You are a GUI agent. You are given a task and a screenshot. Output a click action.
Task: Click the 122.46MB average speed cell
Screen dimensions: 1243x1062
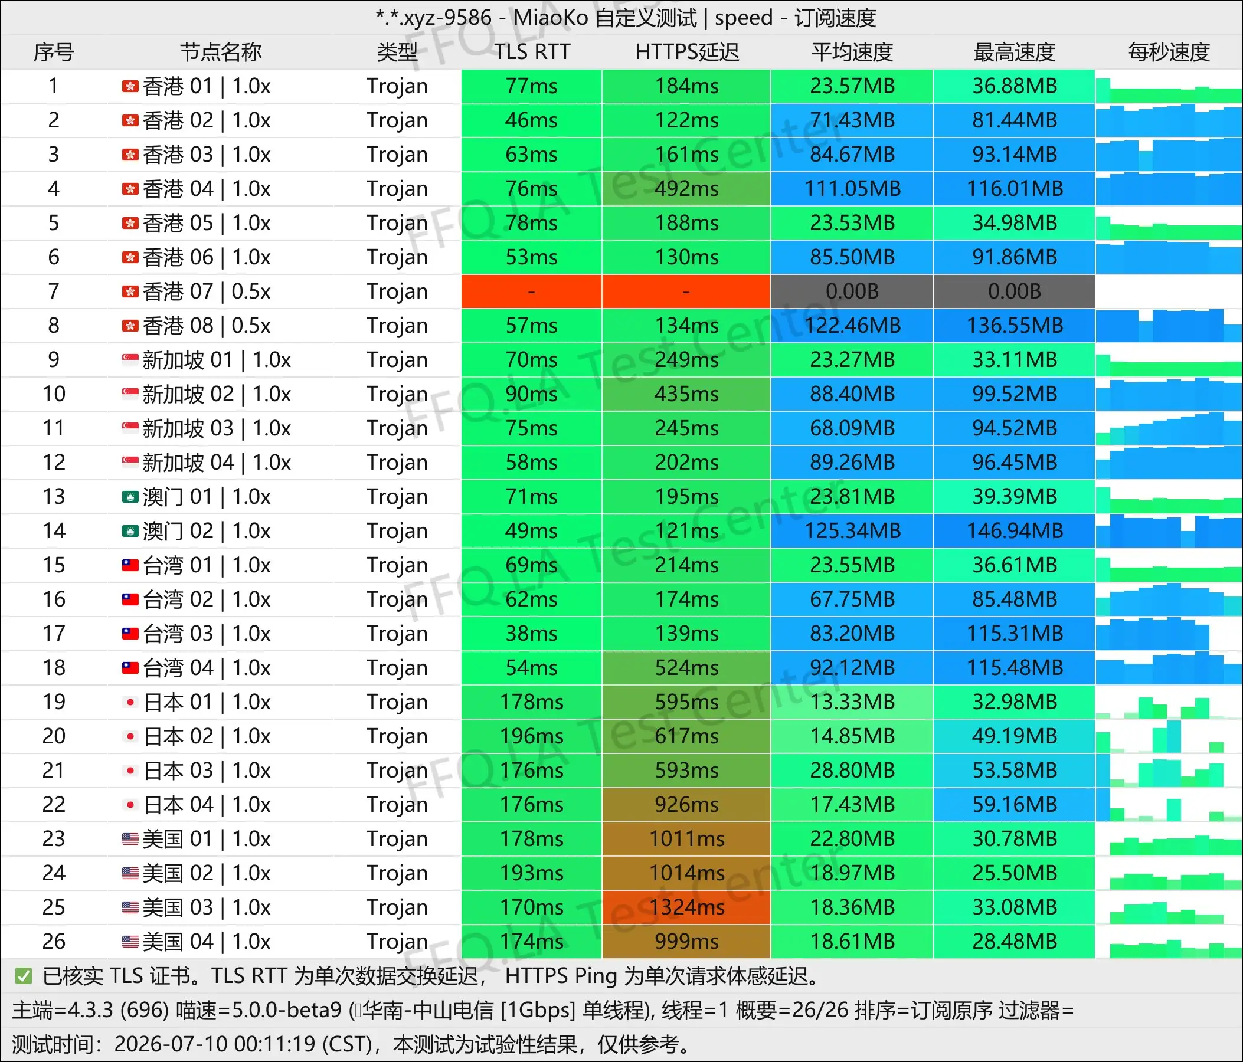click(852, 326)
